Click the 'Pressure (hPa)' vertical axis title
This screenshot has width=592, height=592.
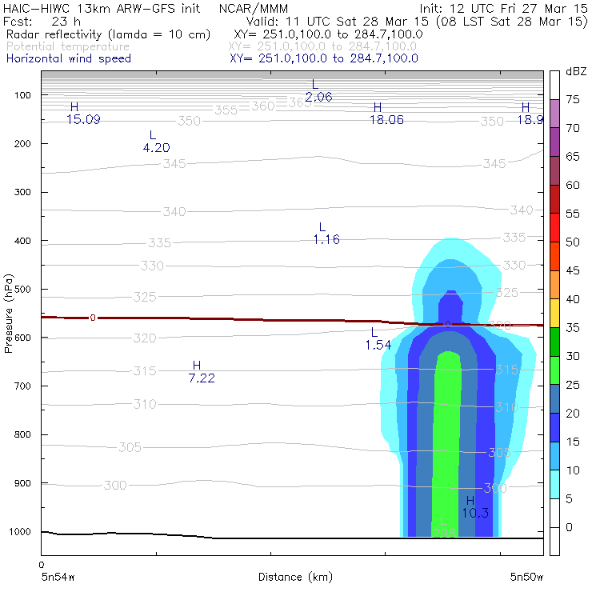click(9, 314)
